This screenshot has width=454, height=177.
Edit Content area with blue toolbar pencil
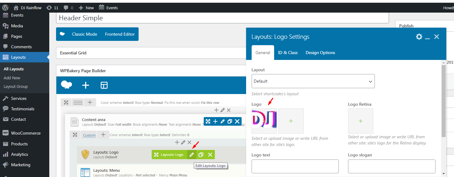tap(223, 121)
